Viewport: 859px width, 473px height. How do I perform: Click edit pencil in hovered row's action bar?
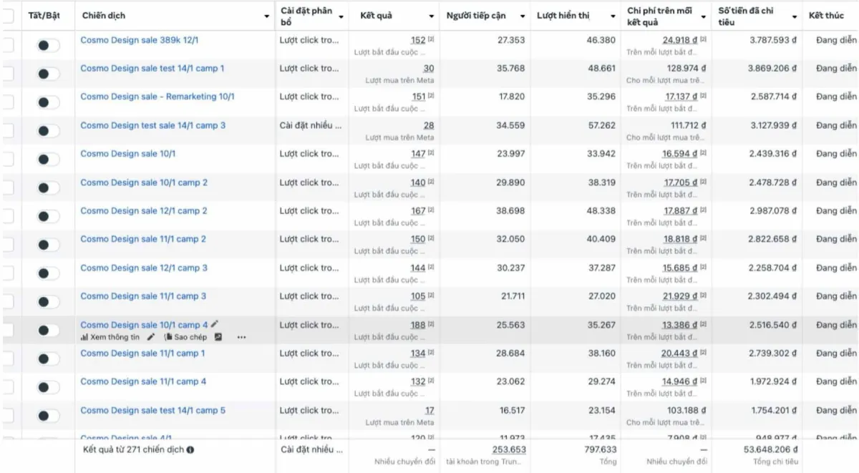pyautogui.click(x=150, y=337)
